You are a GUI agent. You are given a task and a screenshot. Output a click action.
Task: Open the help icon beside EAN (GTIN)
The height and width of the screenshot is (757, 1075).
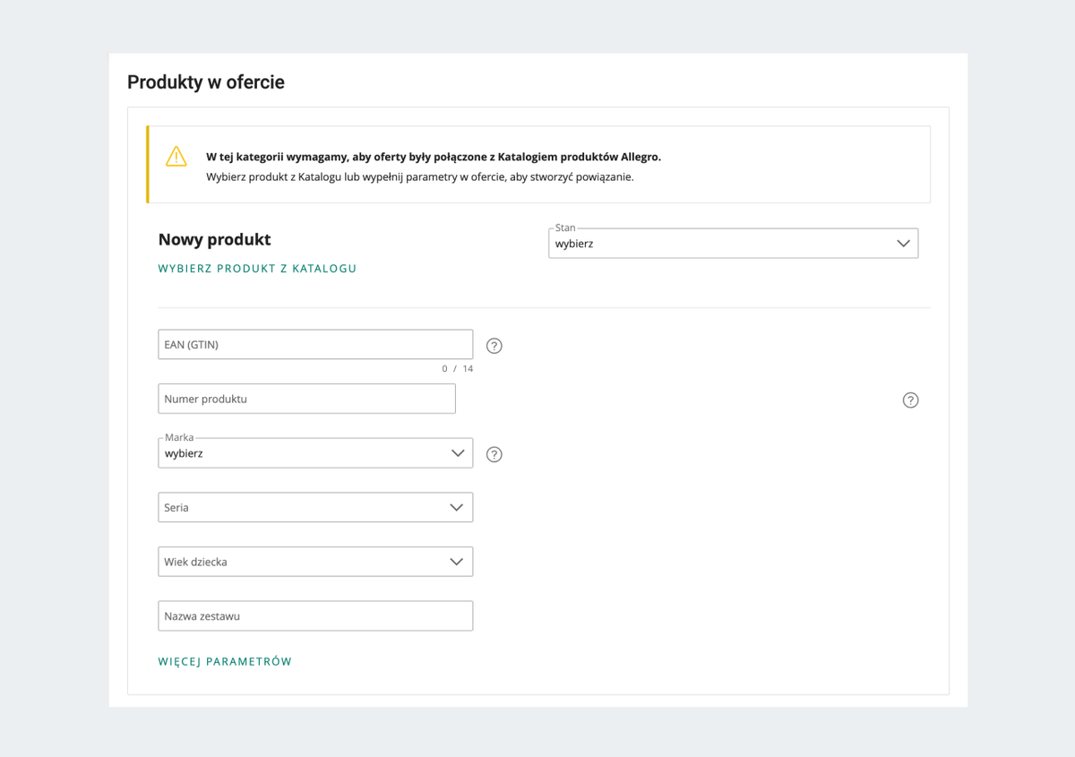pyautogui.click(x=494, y=346)
